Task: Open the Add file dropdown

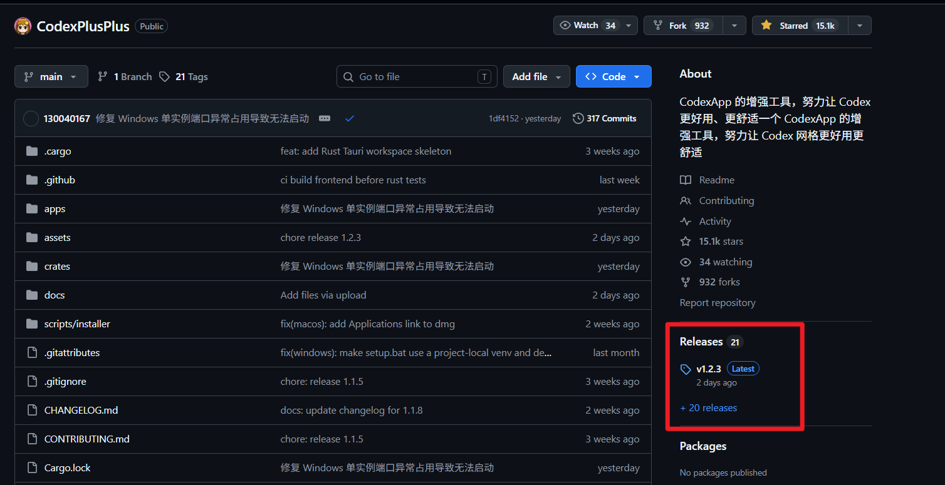Action: [x=536, y=77]
